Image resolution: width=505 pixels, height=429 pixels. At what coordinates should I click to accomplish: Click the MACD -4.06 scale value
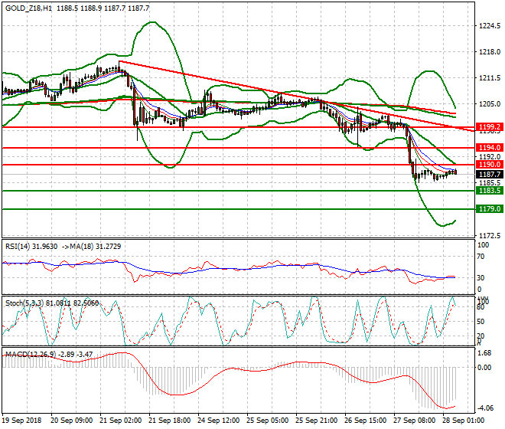pyautogui.click(x=485, y=408)
